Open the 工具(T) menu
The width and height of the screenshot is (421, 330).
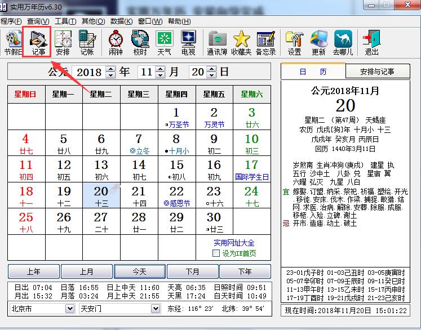tap(65, 21)
